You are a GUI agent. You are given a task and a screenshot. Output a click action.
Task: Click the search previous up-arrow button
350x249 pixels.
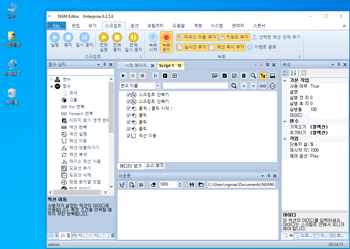(x=244, y=86)
